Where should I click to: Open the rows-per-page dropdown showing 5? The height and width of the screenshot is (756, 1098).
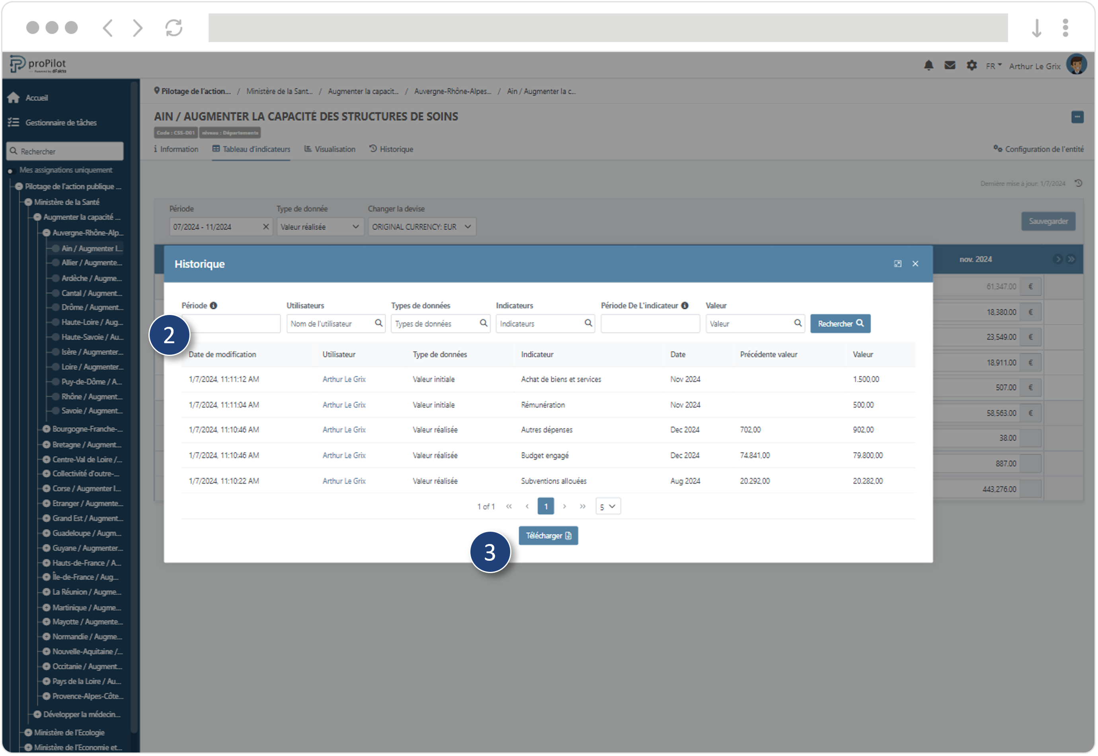[x=608, y=506]
